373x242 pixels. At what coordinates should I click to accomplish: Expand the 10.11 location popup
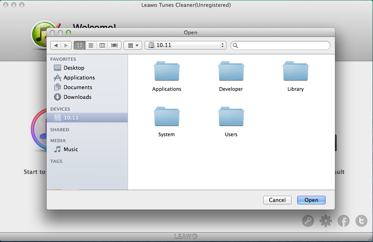[185, 45]
